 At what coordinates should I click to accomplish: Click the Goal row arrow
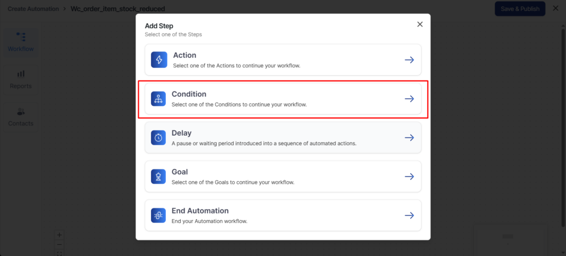pos(409,177)
